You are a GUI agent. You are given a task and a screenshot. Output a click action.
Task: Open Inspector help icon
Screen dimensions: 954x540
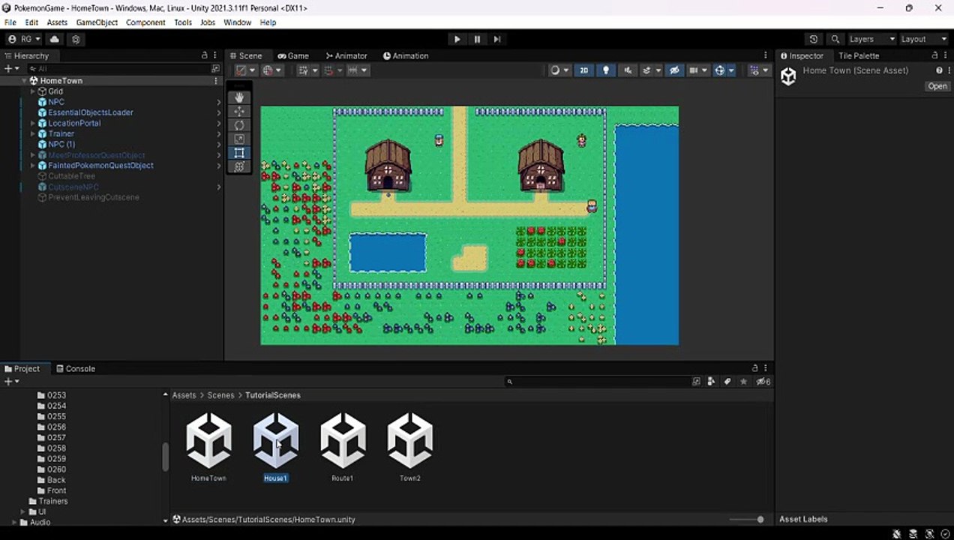tap(939, 70)
